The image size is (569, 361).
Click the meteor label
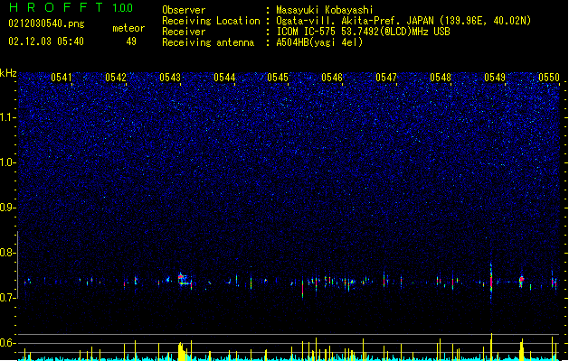coord(128,28)
